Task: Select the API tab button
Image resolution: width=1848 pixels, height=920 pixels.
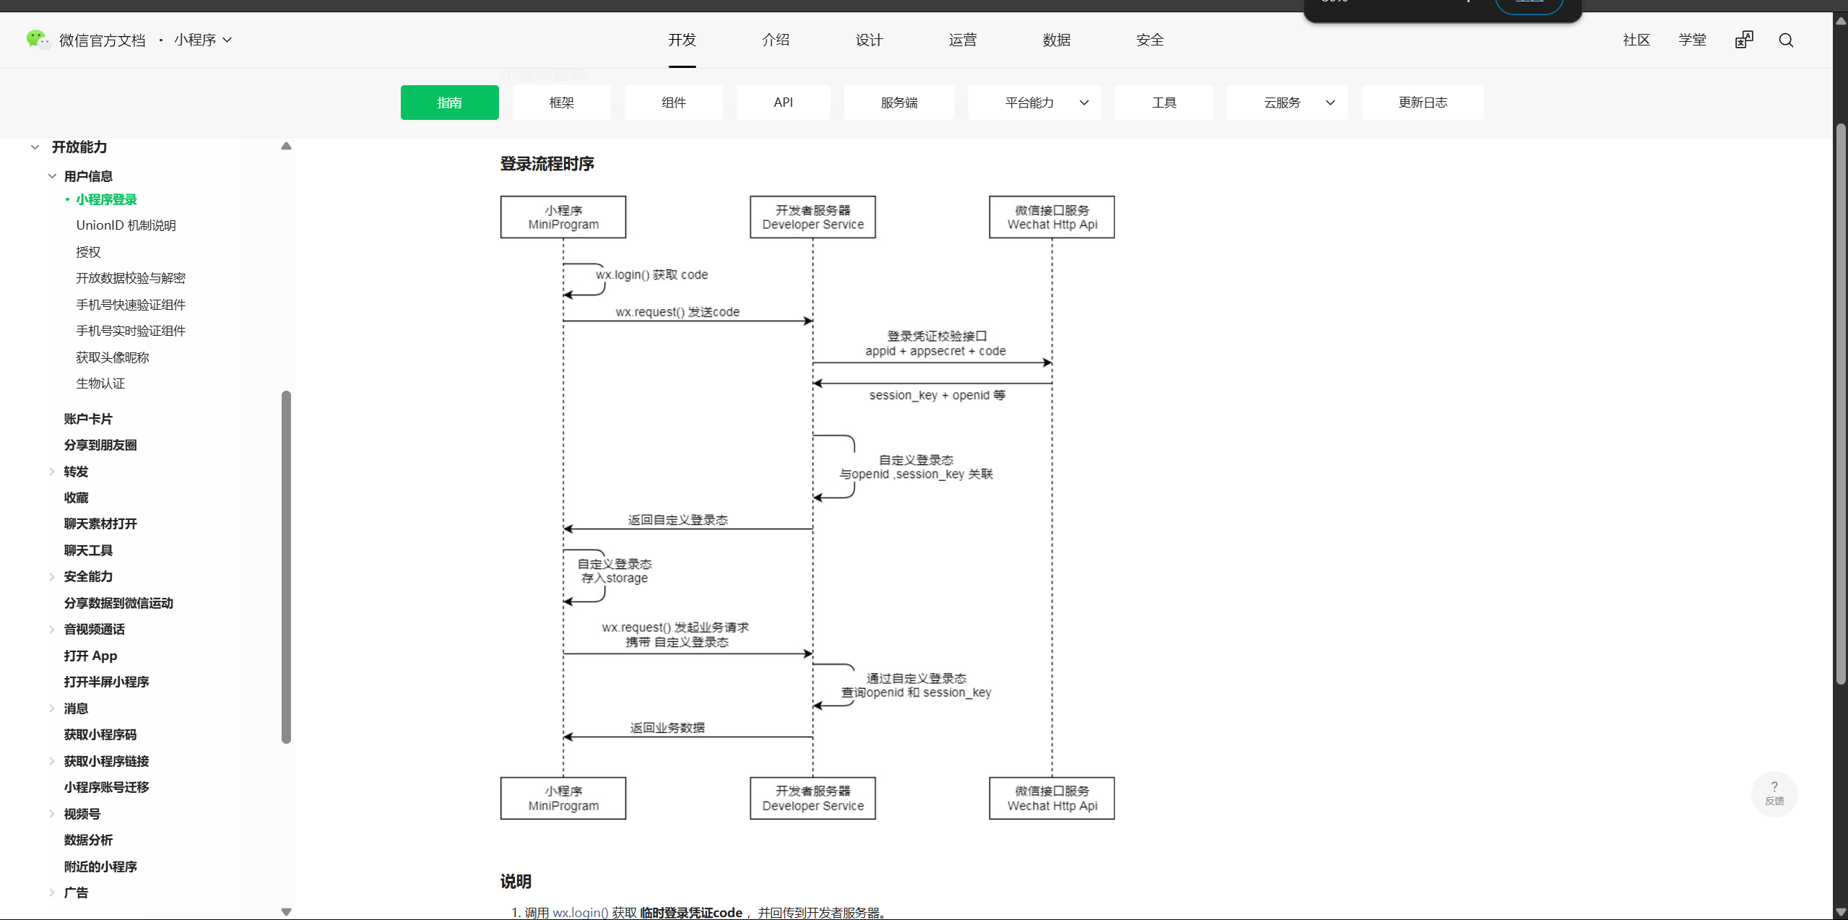Action: tap(783, 103)
